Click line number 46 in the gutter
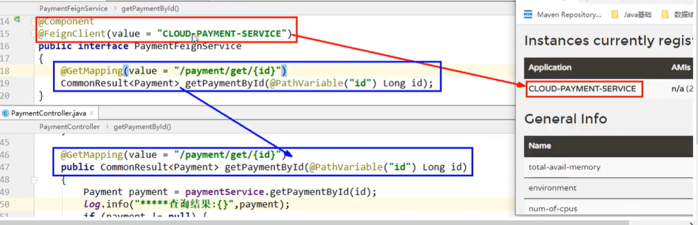The height and width of the screenshot is (225, 698). tap(5, 155)
